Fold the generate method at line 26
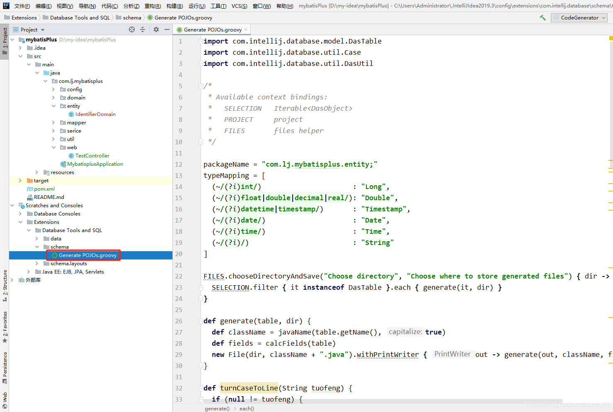The width and height of the screenshot is (613, 412). [x=201, y=321]
